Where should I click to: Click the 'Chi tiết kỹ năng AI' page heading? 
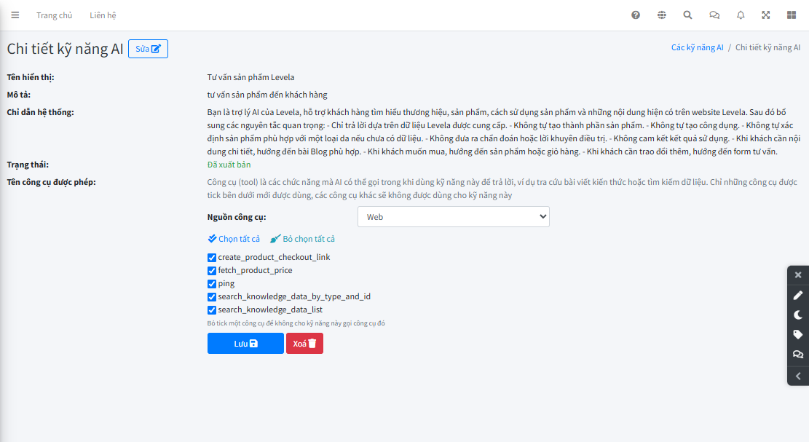point(65,49)
